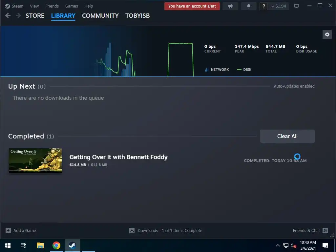Viewport: 336px width, 252px height.
Task: Open the Help menu
Action: point(89,6)
